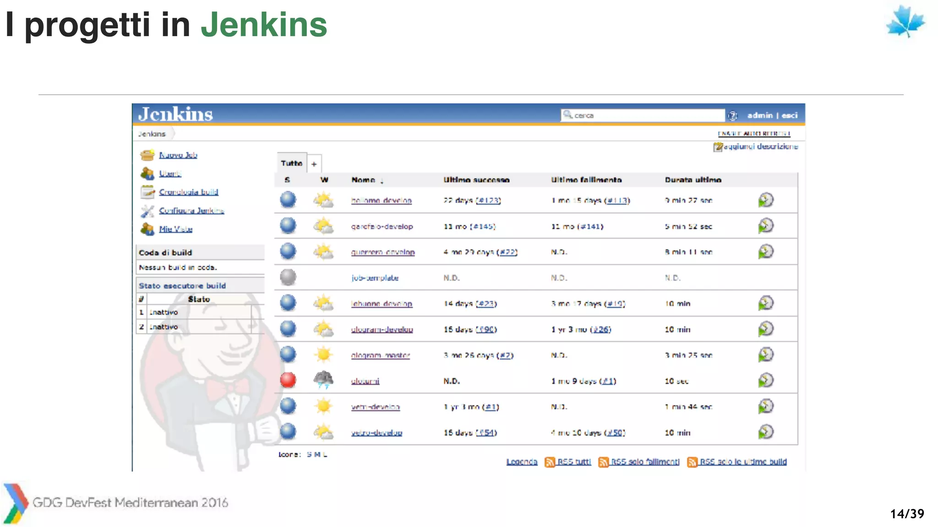Image resolution: width=938 pixels, height=527 pixels.
Task: Open build #50 failure link
Action: click(x=615, y=433)
